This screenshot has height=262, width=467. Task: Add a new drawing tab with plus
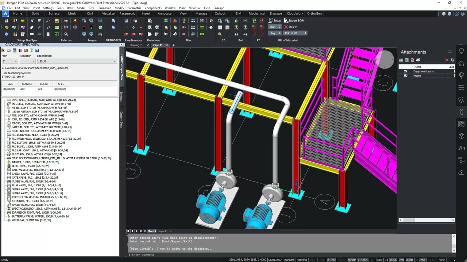coord(173,45)
